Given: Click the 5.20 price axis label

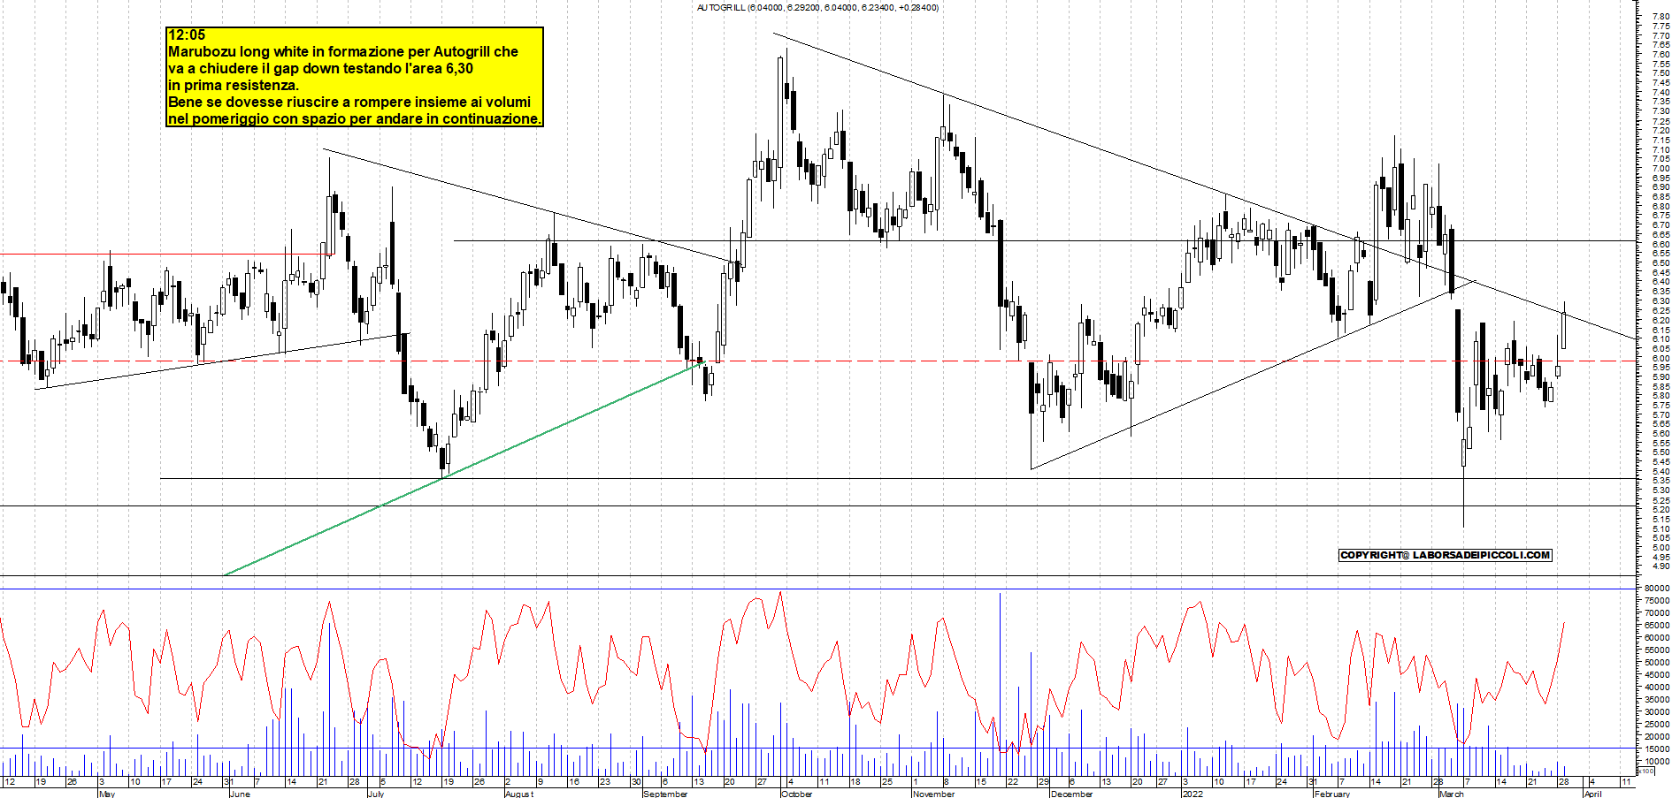Looking at the screenshot, I should tap(1660, 509).
